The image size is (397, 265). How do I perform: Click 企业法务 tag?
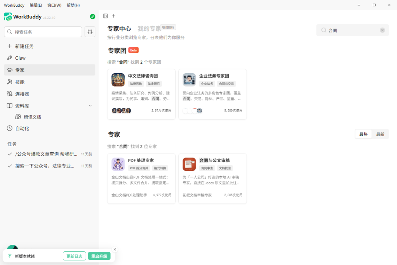pos(207,84)
